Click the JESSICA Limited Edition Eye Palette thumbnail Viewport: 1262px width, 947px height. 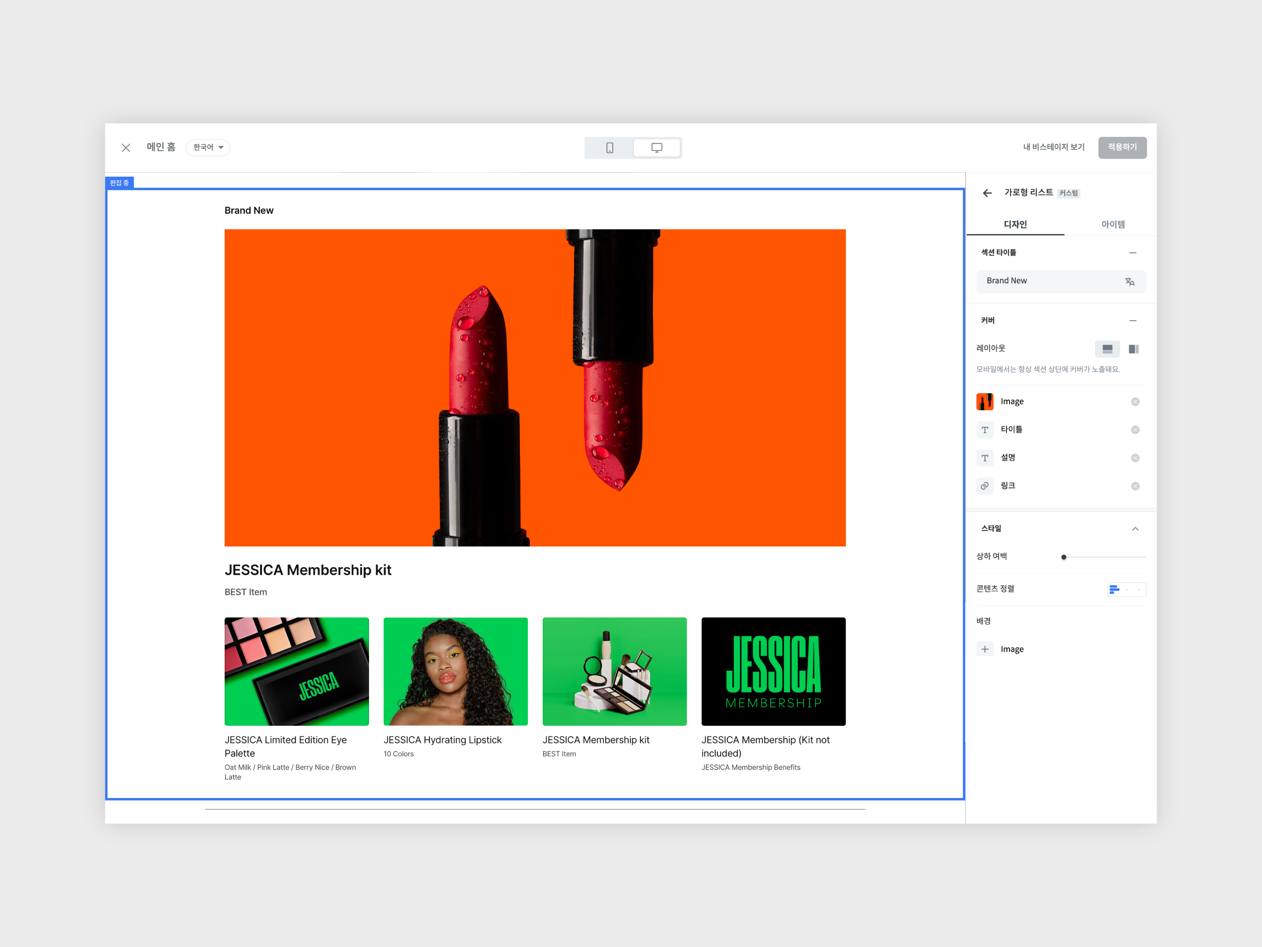pos(297,671)
